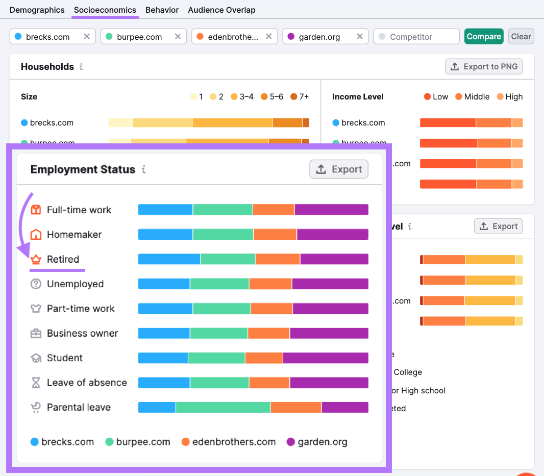Click the Full-time work briefcase icon
The width and height of the screenshot is (544, 476).
tap(36, 210)
